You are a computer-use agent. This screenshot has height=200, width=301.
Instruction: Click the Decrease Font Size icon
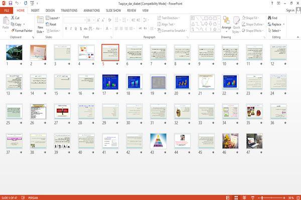(103, 20)
